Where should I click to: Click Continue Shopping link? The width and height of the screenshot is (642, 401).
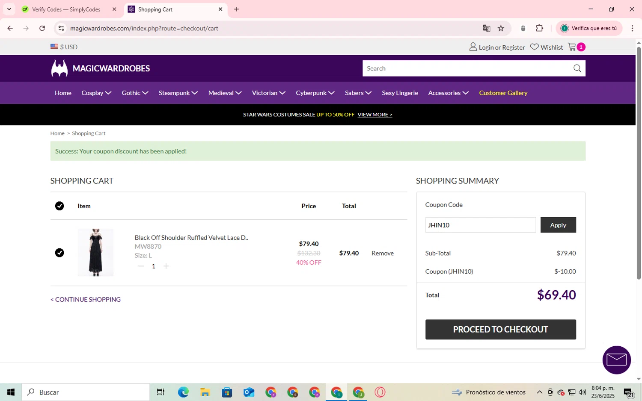coord(86,299)
